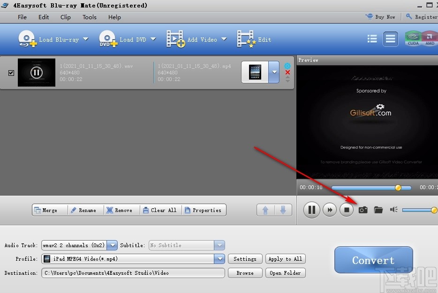Click Apply to All button
The height and width of the screenshot is (293, 438).
click(285, 259)
